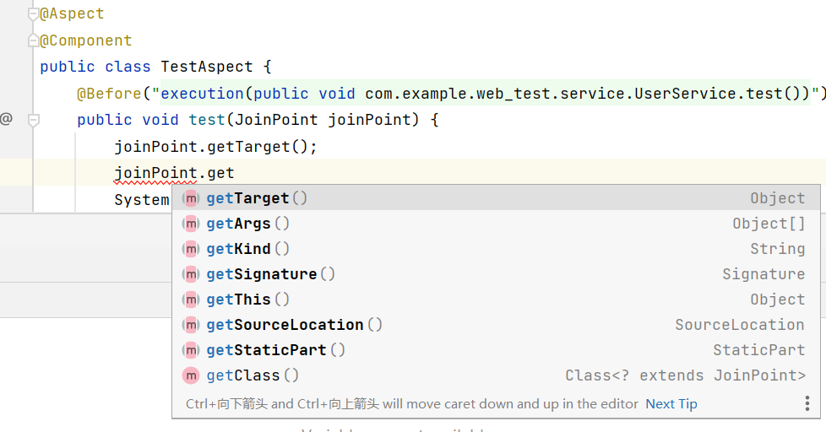Viewport: 826px width, 432px height.
Task: Click the Next Tip link
Action: pyautogui.click(x=671, y=404)
